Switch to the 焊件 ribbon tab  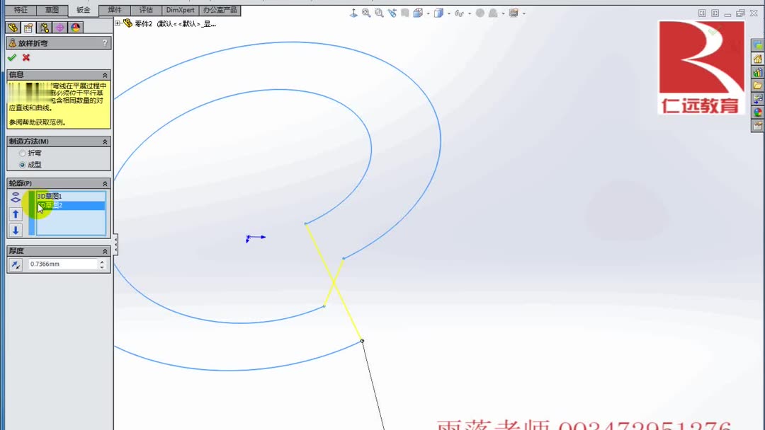click(114, 10)
